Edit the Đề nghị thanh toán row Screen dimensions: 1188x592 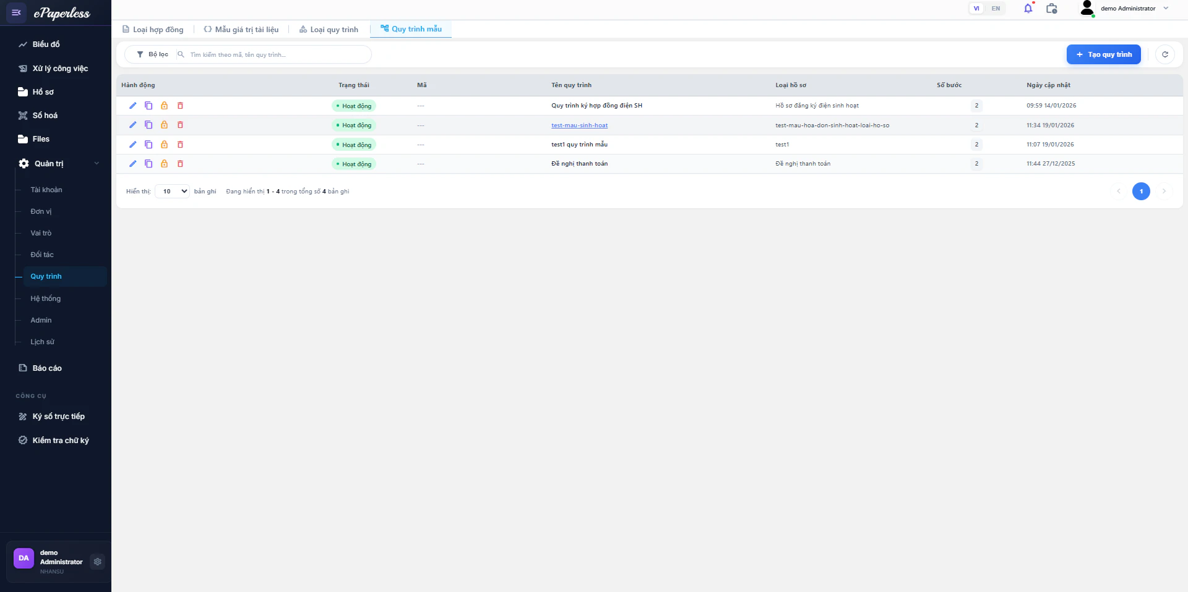point(132,164)
